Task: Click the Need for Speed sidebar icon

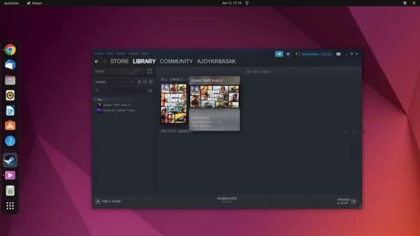Action: point(100,110)
